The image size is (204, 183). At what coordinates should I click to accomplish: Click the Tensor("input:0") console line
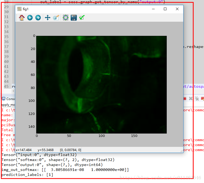coord(39,155)
